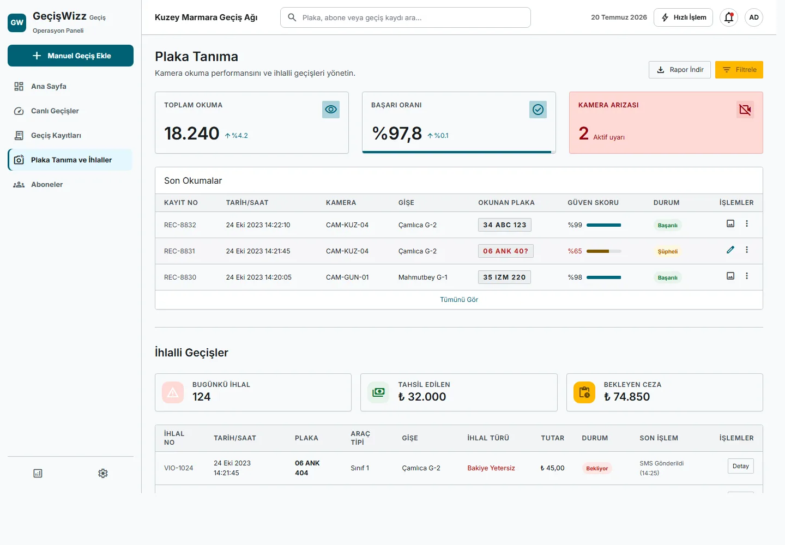View the plate image for REC-8830

pos(730,276)
